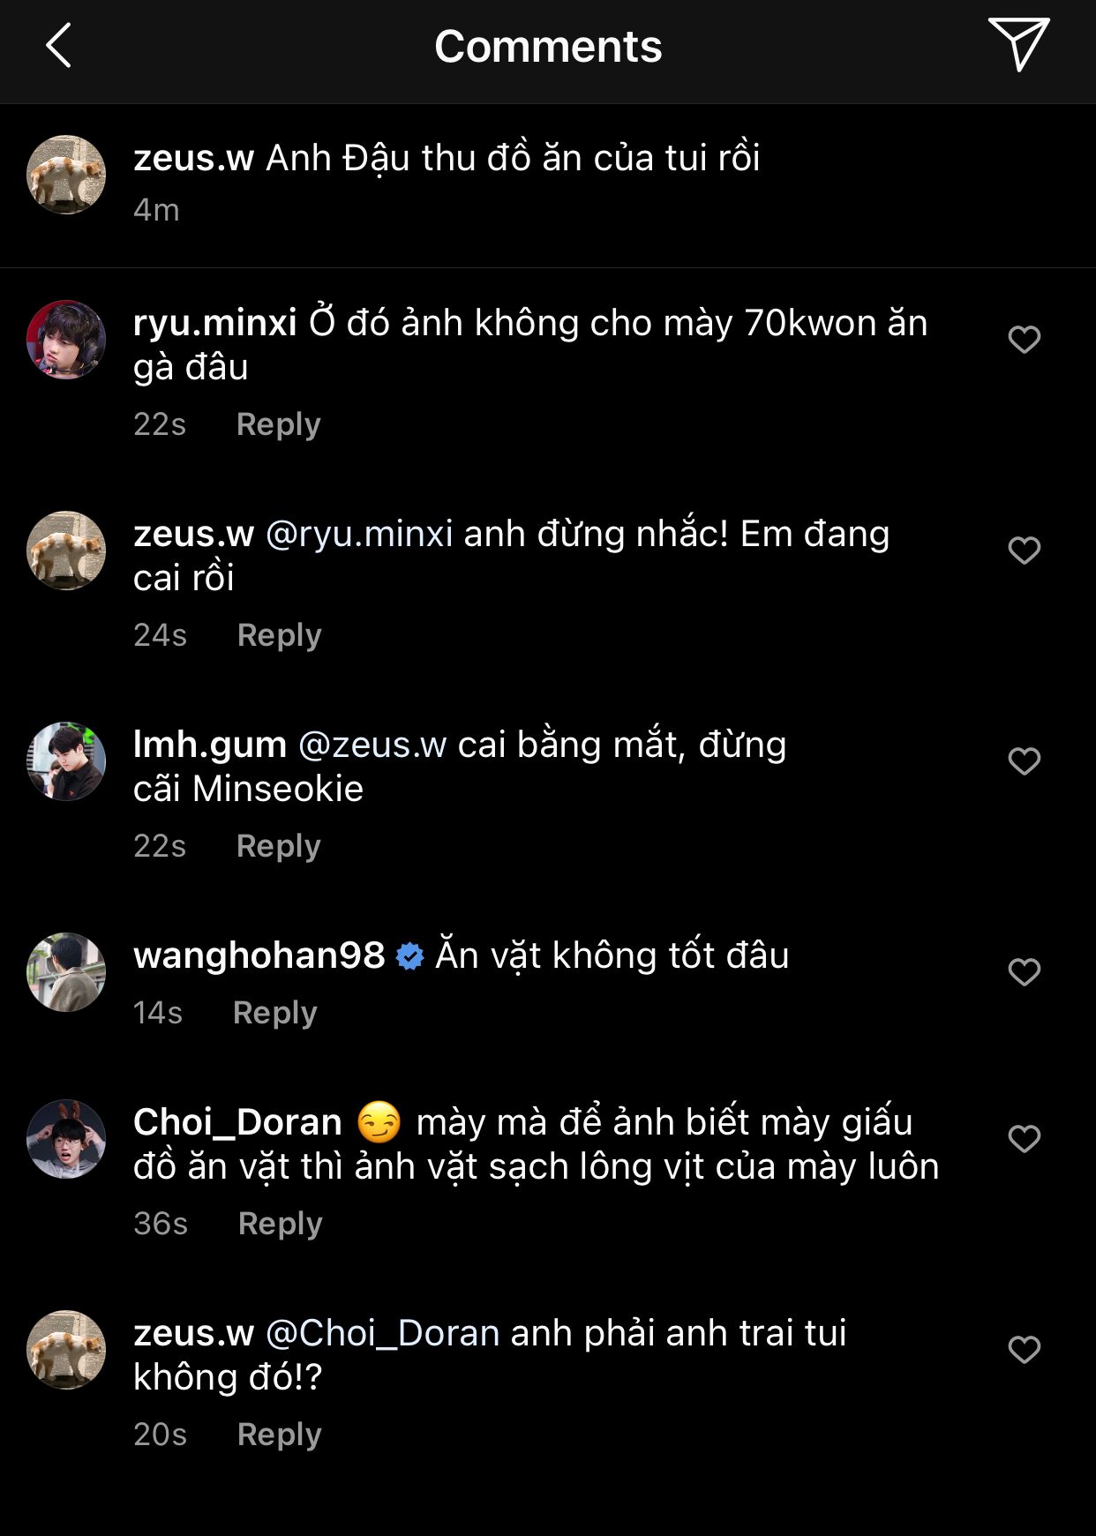This screenshot has width=1096, height=1536.
Task: Tap wanghohan98's verified badge
Action: pyautogui.click(x=410, y=956)
